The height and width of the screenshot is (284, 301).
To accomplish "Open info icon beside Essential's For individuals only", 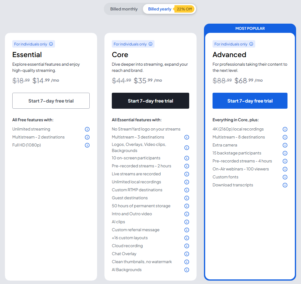I will 51,44.
